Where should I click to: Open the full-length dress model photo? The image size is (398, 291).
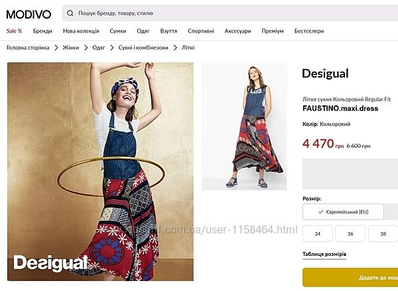tap(244, 127)
